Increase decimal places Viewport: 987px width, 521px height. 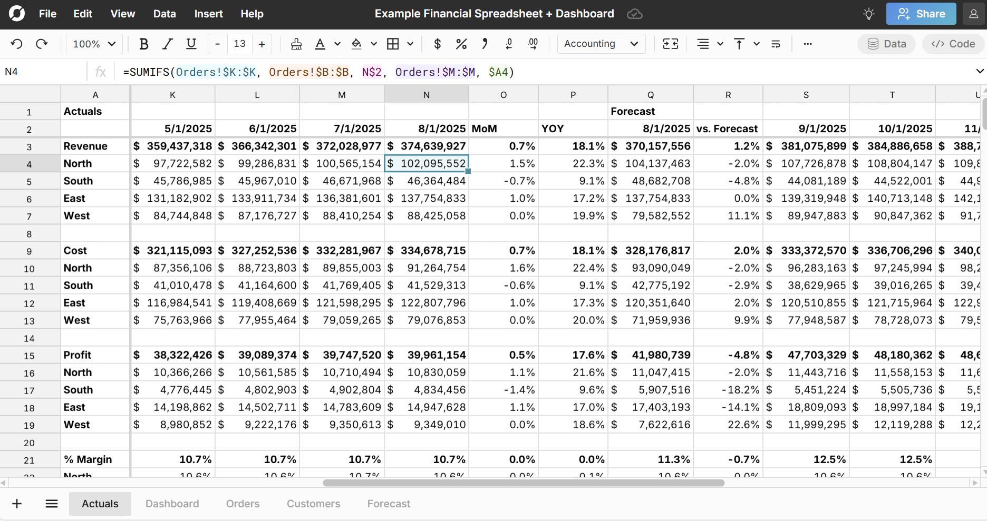533,44
